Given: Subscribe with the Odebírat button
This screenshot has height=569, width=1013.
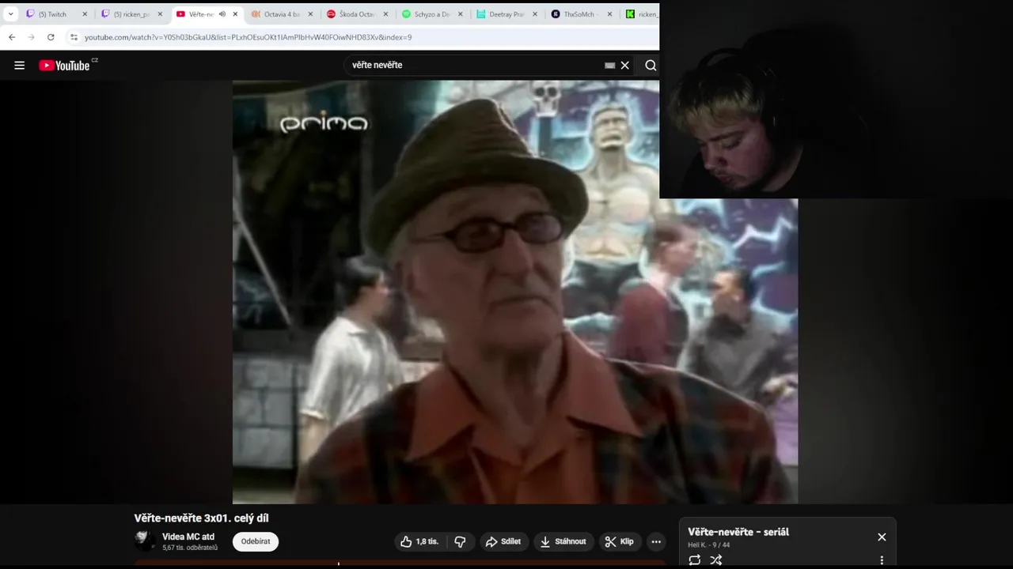Looking at the screenshot, I should coord(256,541).
